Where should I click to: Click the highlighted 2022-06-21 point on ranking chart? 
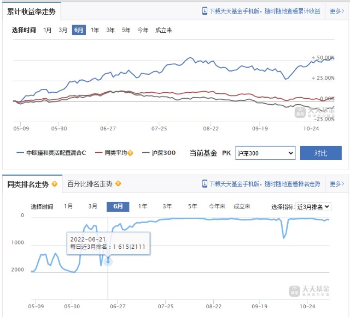coord(108,261)
